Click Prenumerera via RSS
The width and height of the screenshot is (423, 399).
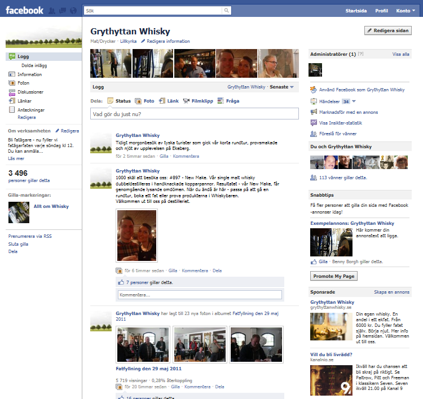pos(30,236)
